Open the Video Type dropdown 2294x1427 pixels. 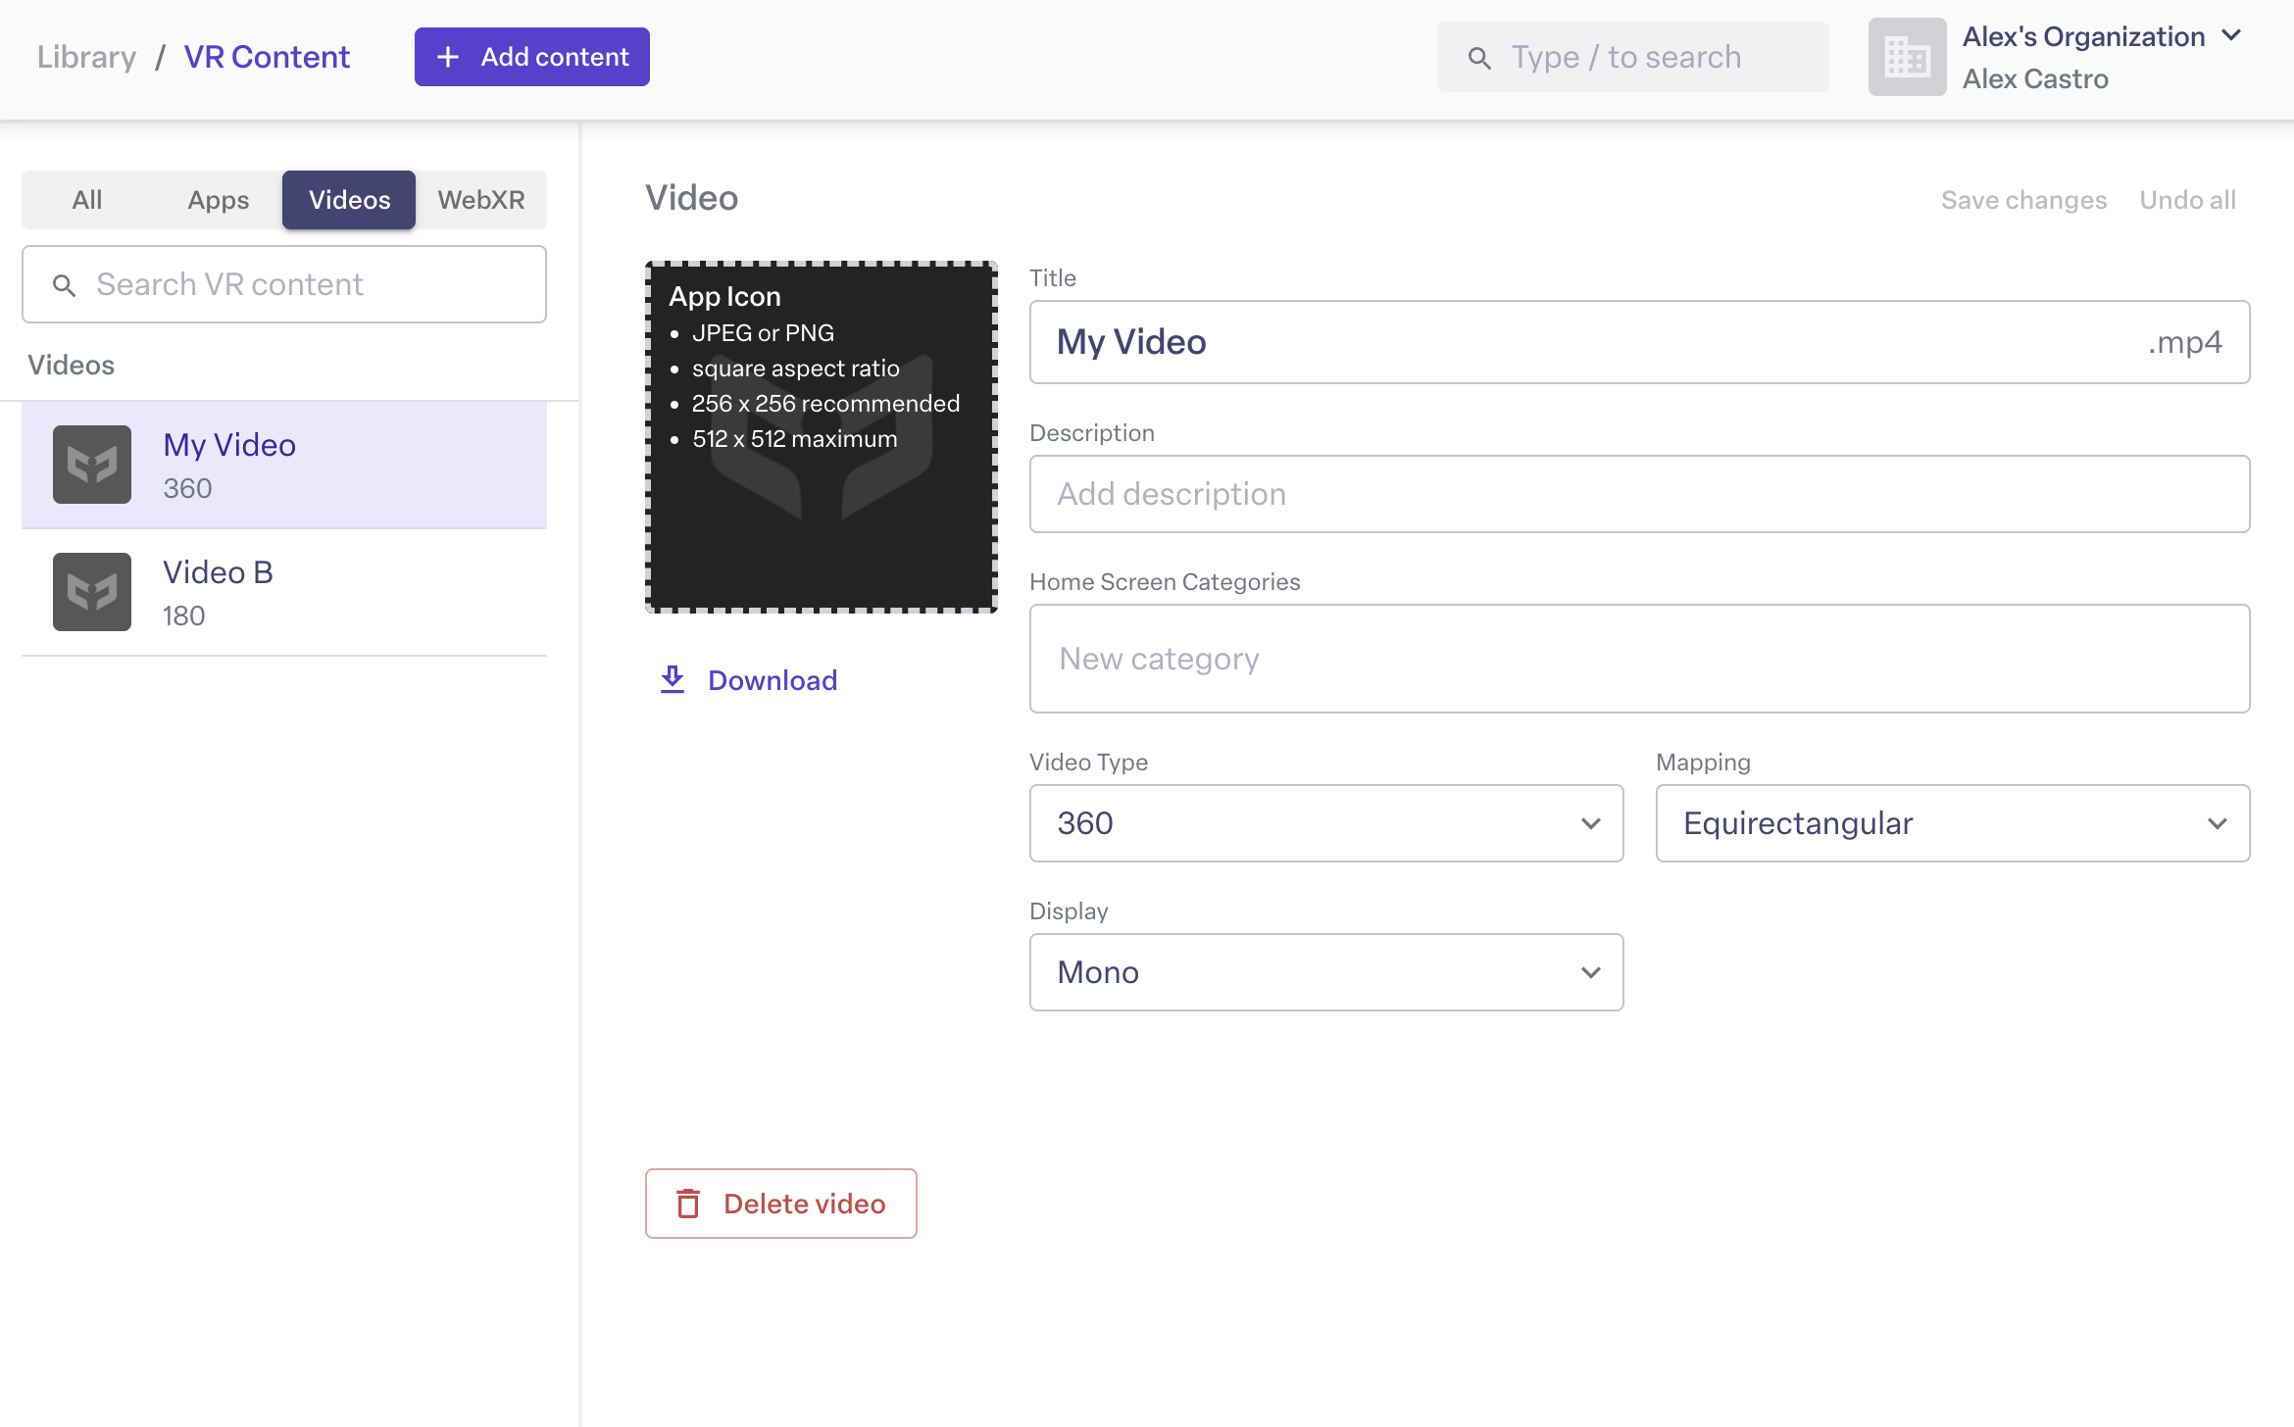pyautogui.click(x=1326, y=823)
